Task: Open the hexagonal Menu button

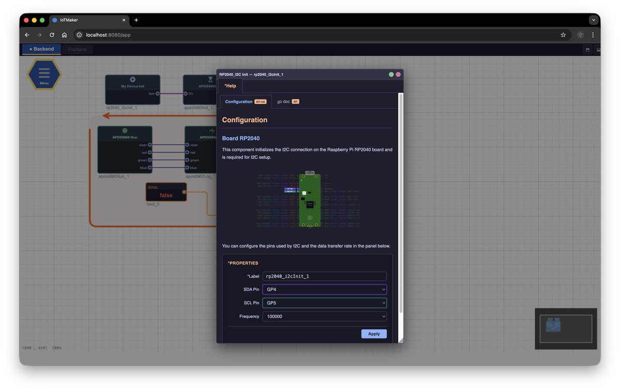Action: (x=44, y=75)
